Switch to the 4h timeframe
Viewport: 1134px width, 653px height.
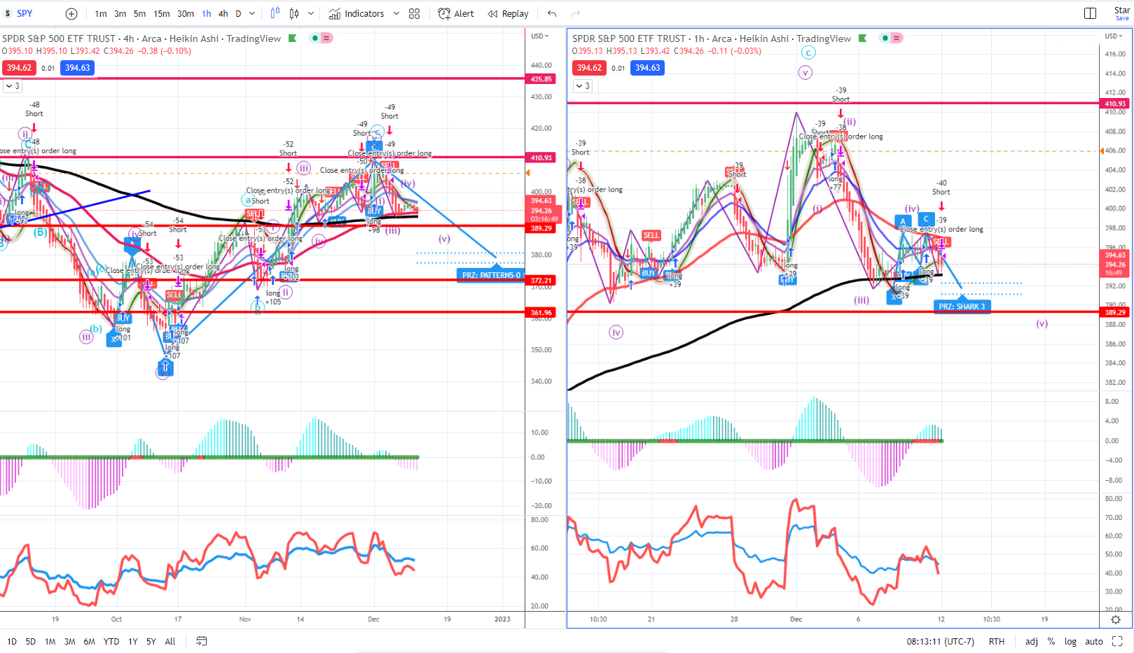click(223, 13)
